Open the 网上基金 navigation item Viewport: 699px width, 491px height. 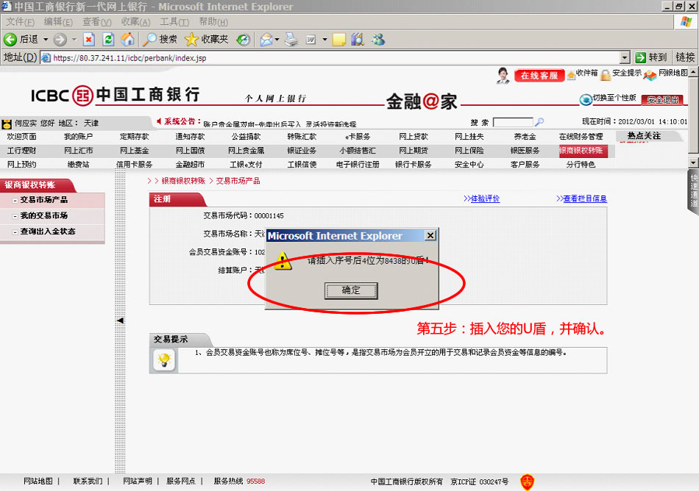(x=134, y=151)
